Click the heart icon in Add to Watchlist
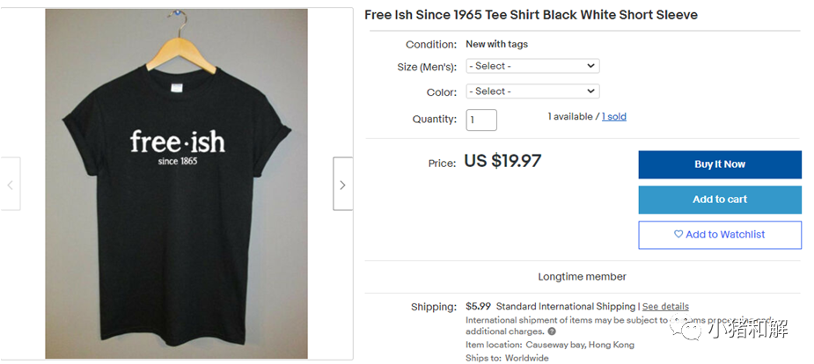 tap(678, 235)
